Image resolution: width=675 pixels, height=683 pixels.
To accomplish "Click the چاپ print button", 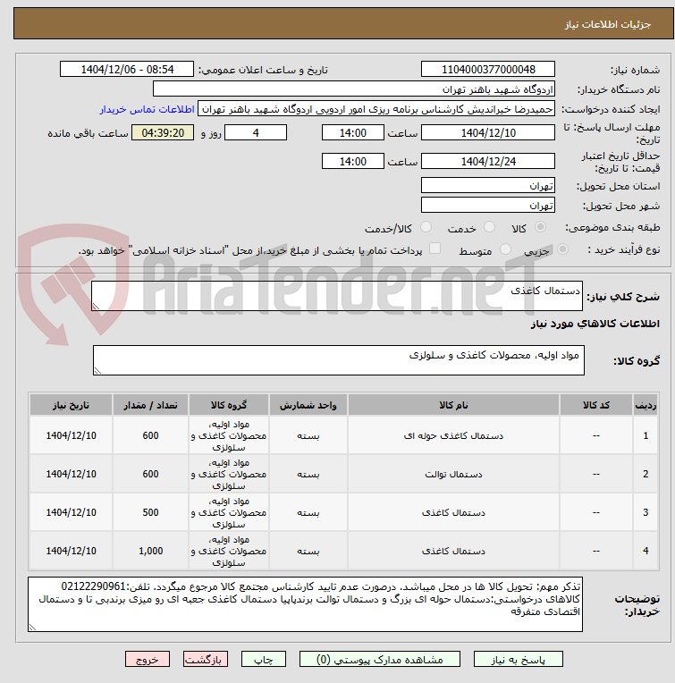I will (264, 660).
